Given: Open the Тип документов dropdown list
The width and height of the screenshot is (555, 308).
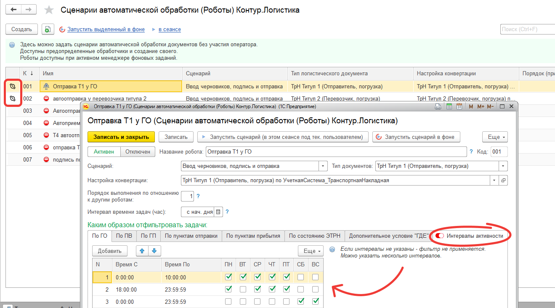Looking at the screenshot, I should (x=503, y=166).
